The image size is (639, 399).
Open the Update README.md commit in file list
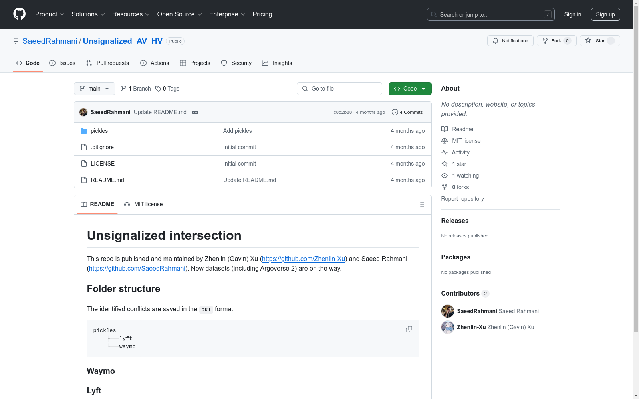250,180
